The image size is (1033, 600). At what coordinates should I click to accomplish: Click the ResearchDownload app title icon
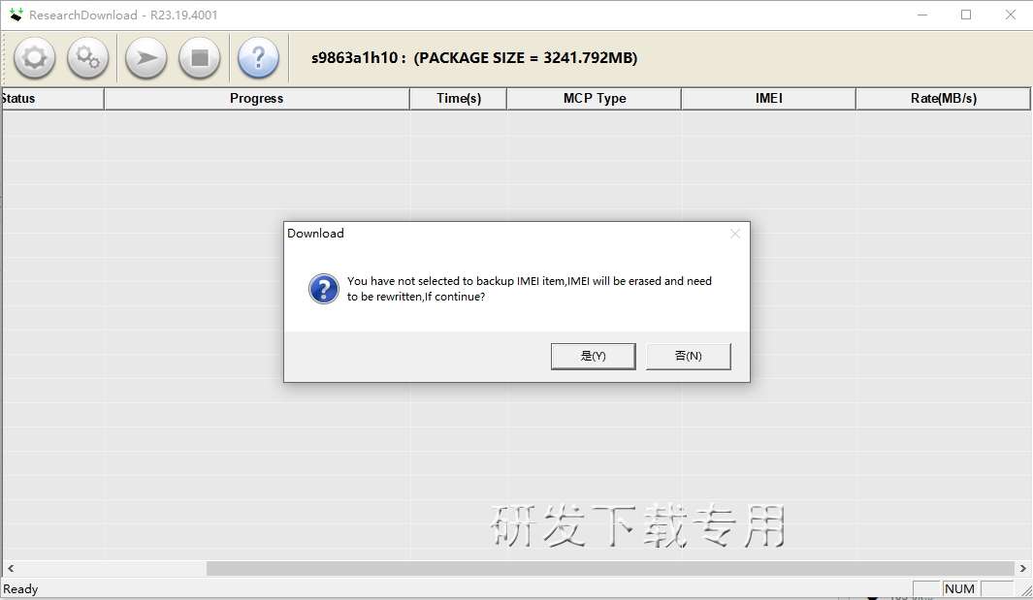16,15
